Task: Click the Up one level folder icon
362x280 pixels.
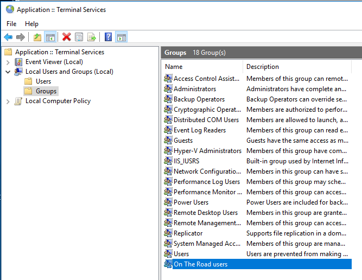Action: 37,37
